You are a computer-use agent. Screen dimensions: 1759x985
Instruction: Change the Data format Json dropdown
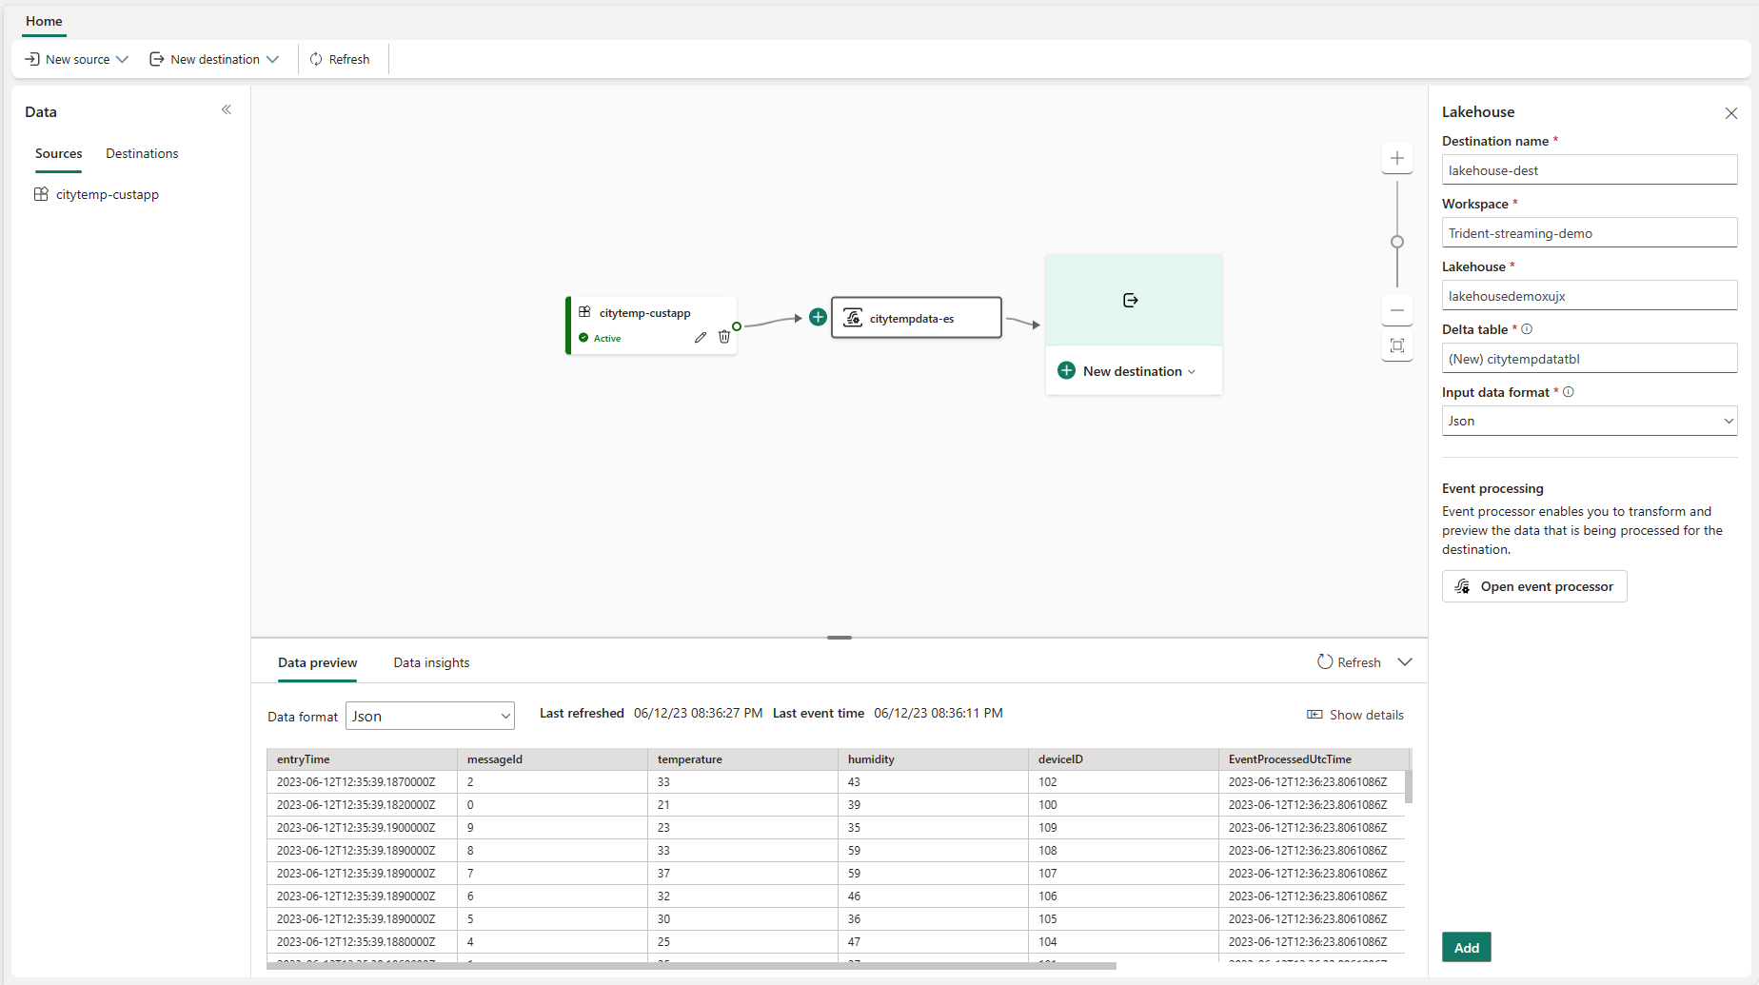click(x=430, y=716)
